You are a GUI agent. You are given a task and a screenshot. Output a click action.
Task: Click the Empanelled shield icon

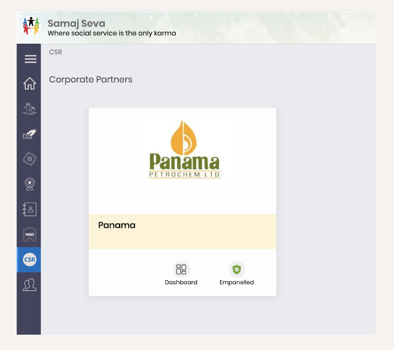[237, 269]
